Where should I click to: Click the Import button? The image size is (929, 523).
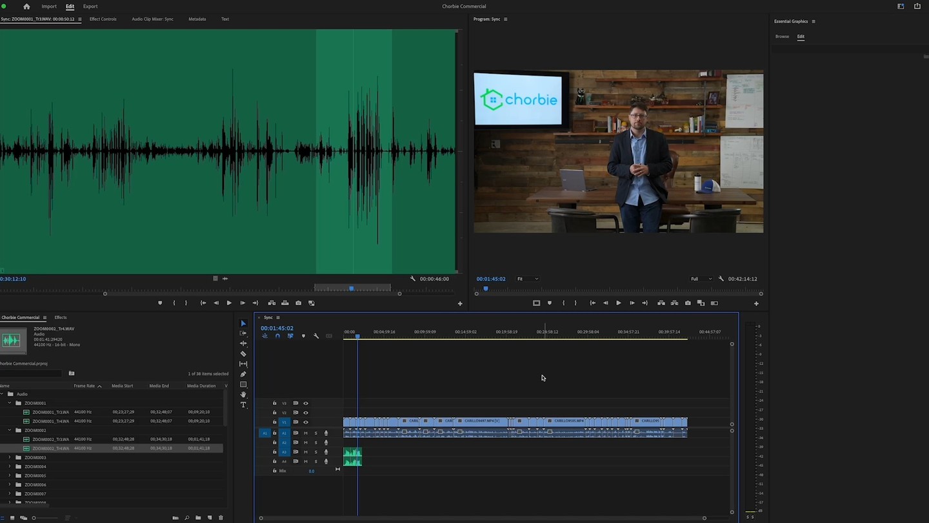[x=49, y=6]
